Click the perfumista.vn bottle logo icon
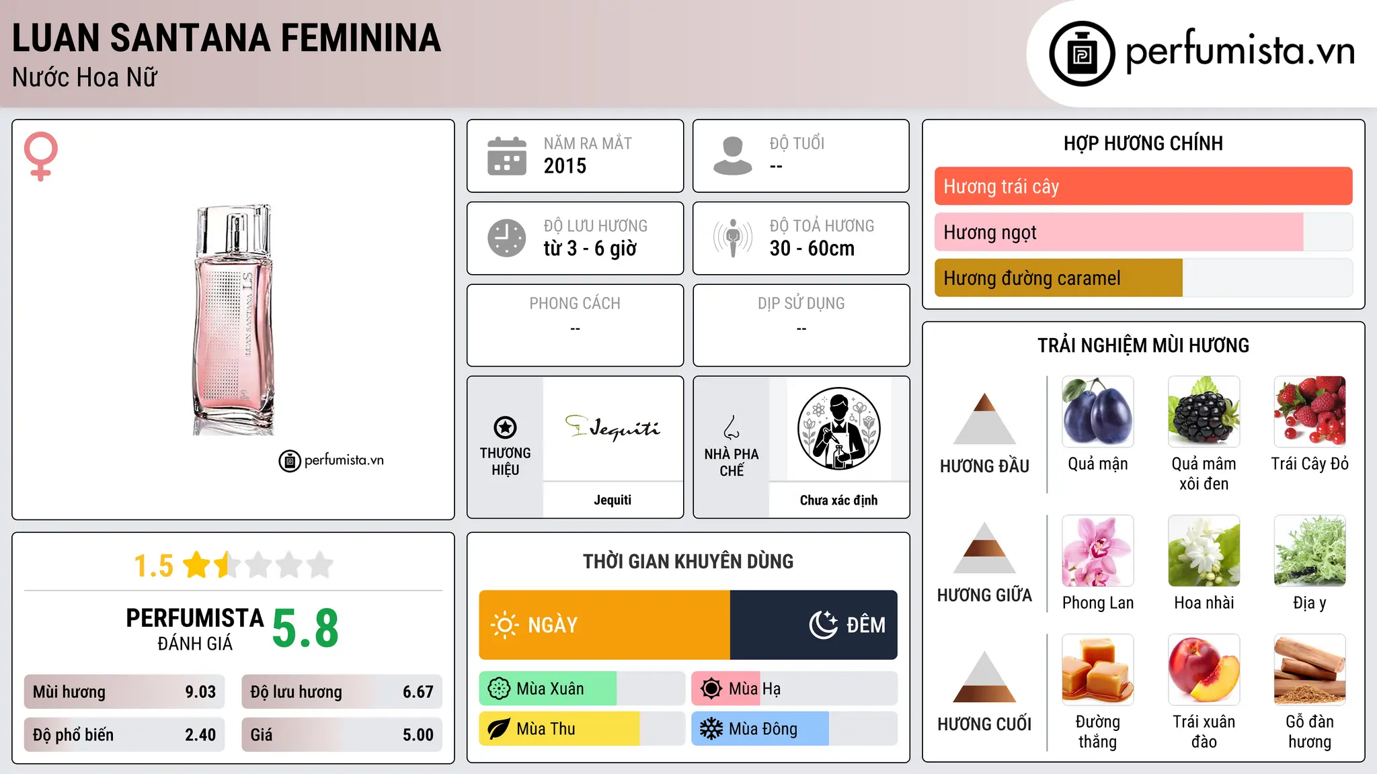This screenshot has height=774, width=1377. [1082, 54]
